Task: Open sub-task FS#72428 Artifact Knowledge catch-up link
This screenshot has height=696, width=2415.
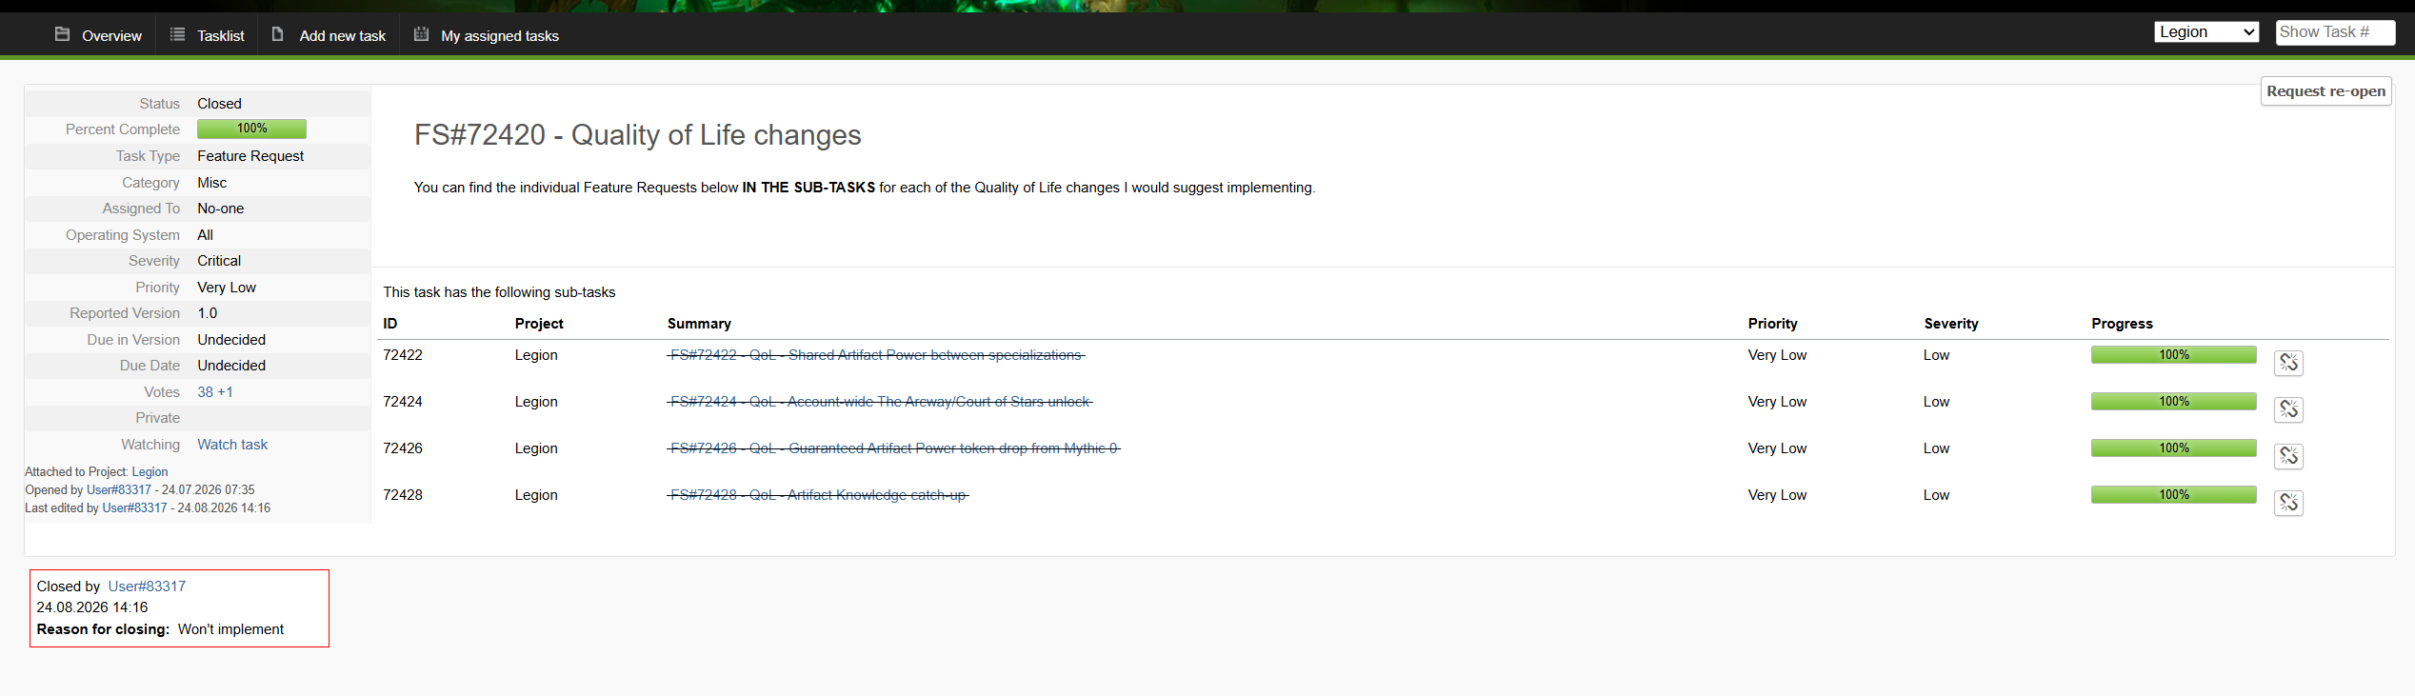Action: [818, 495]
